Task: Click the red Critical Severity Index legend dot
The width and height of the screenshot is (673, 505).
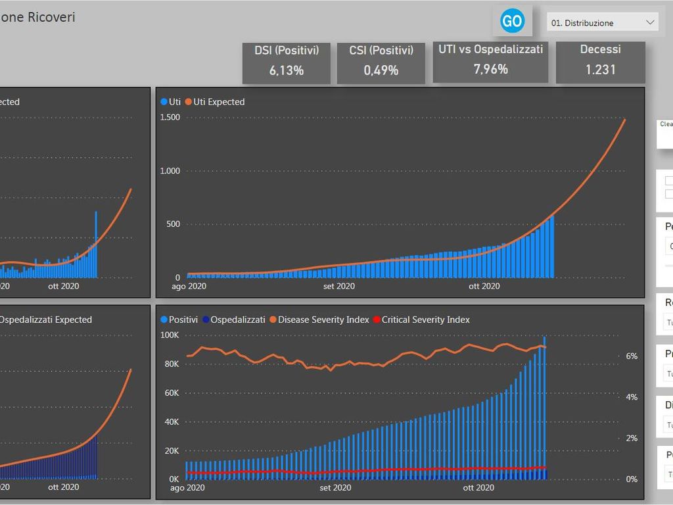Action: 377,320
